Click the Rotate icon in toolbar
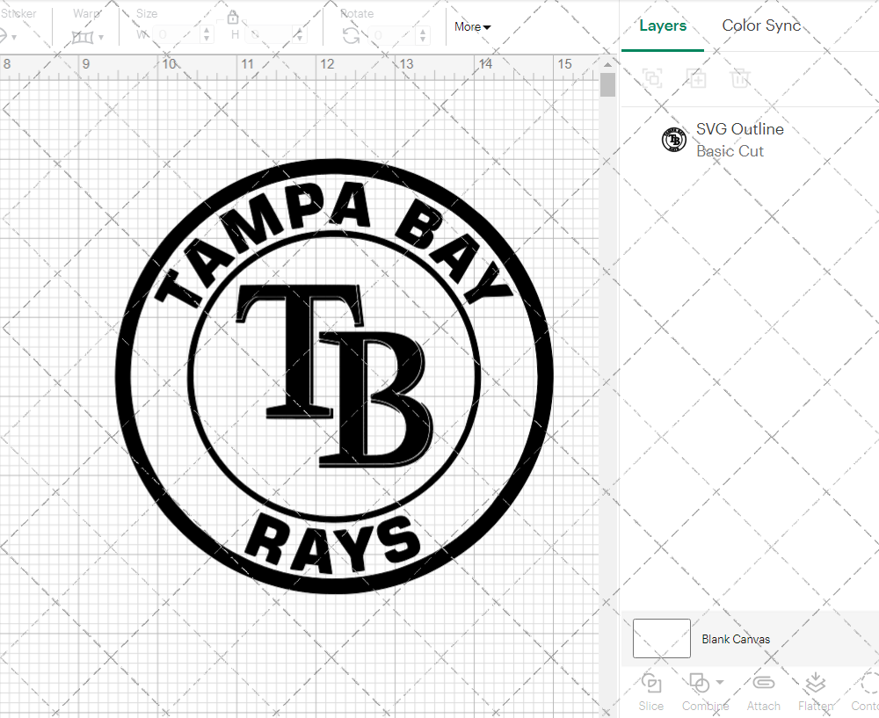Viewport: 879px width, 718px height. 351,35
